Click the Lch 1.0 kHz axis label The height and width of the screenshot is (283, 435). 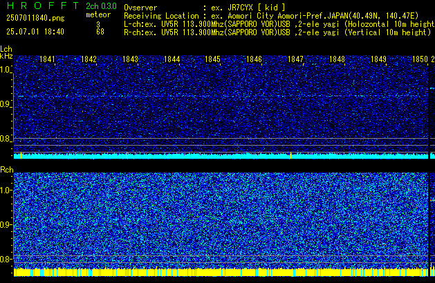[6, 70]
